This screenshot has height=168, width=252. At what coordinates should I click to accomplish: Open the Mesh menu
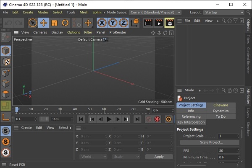(x=84, y=13)
